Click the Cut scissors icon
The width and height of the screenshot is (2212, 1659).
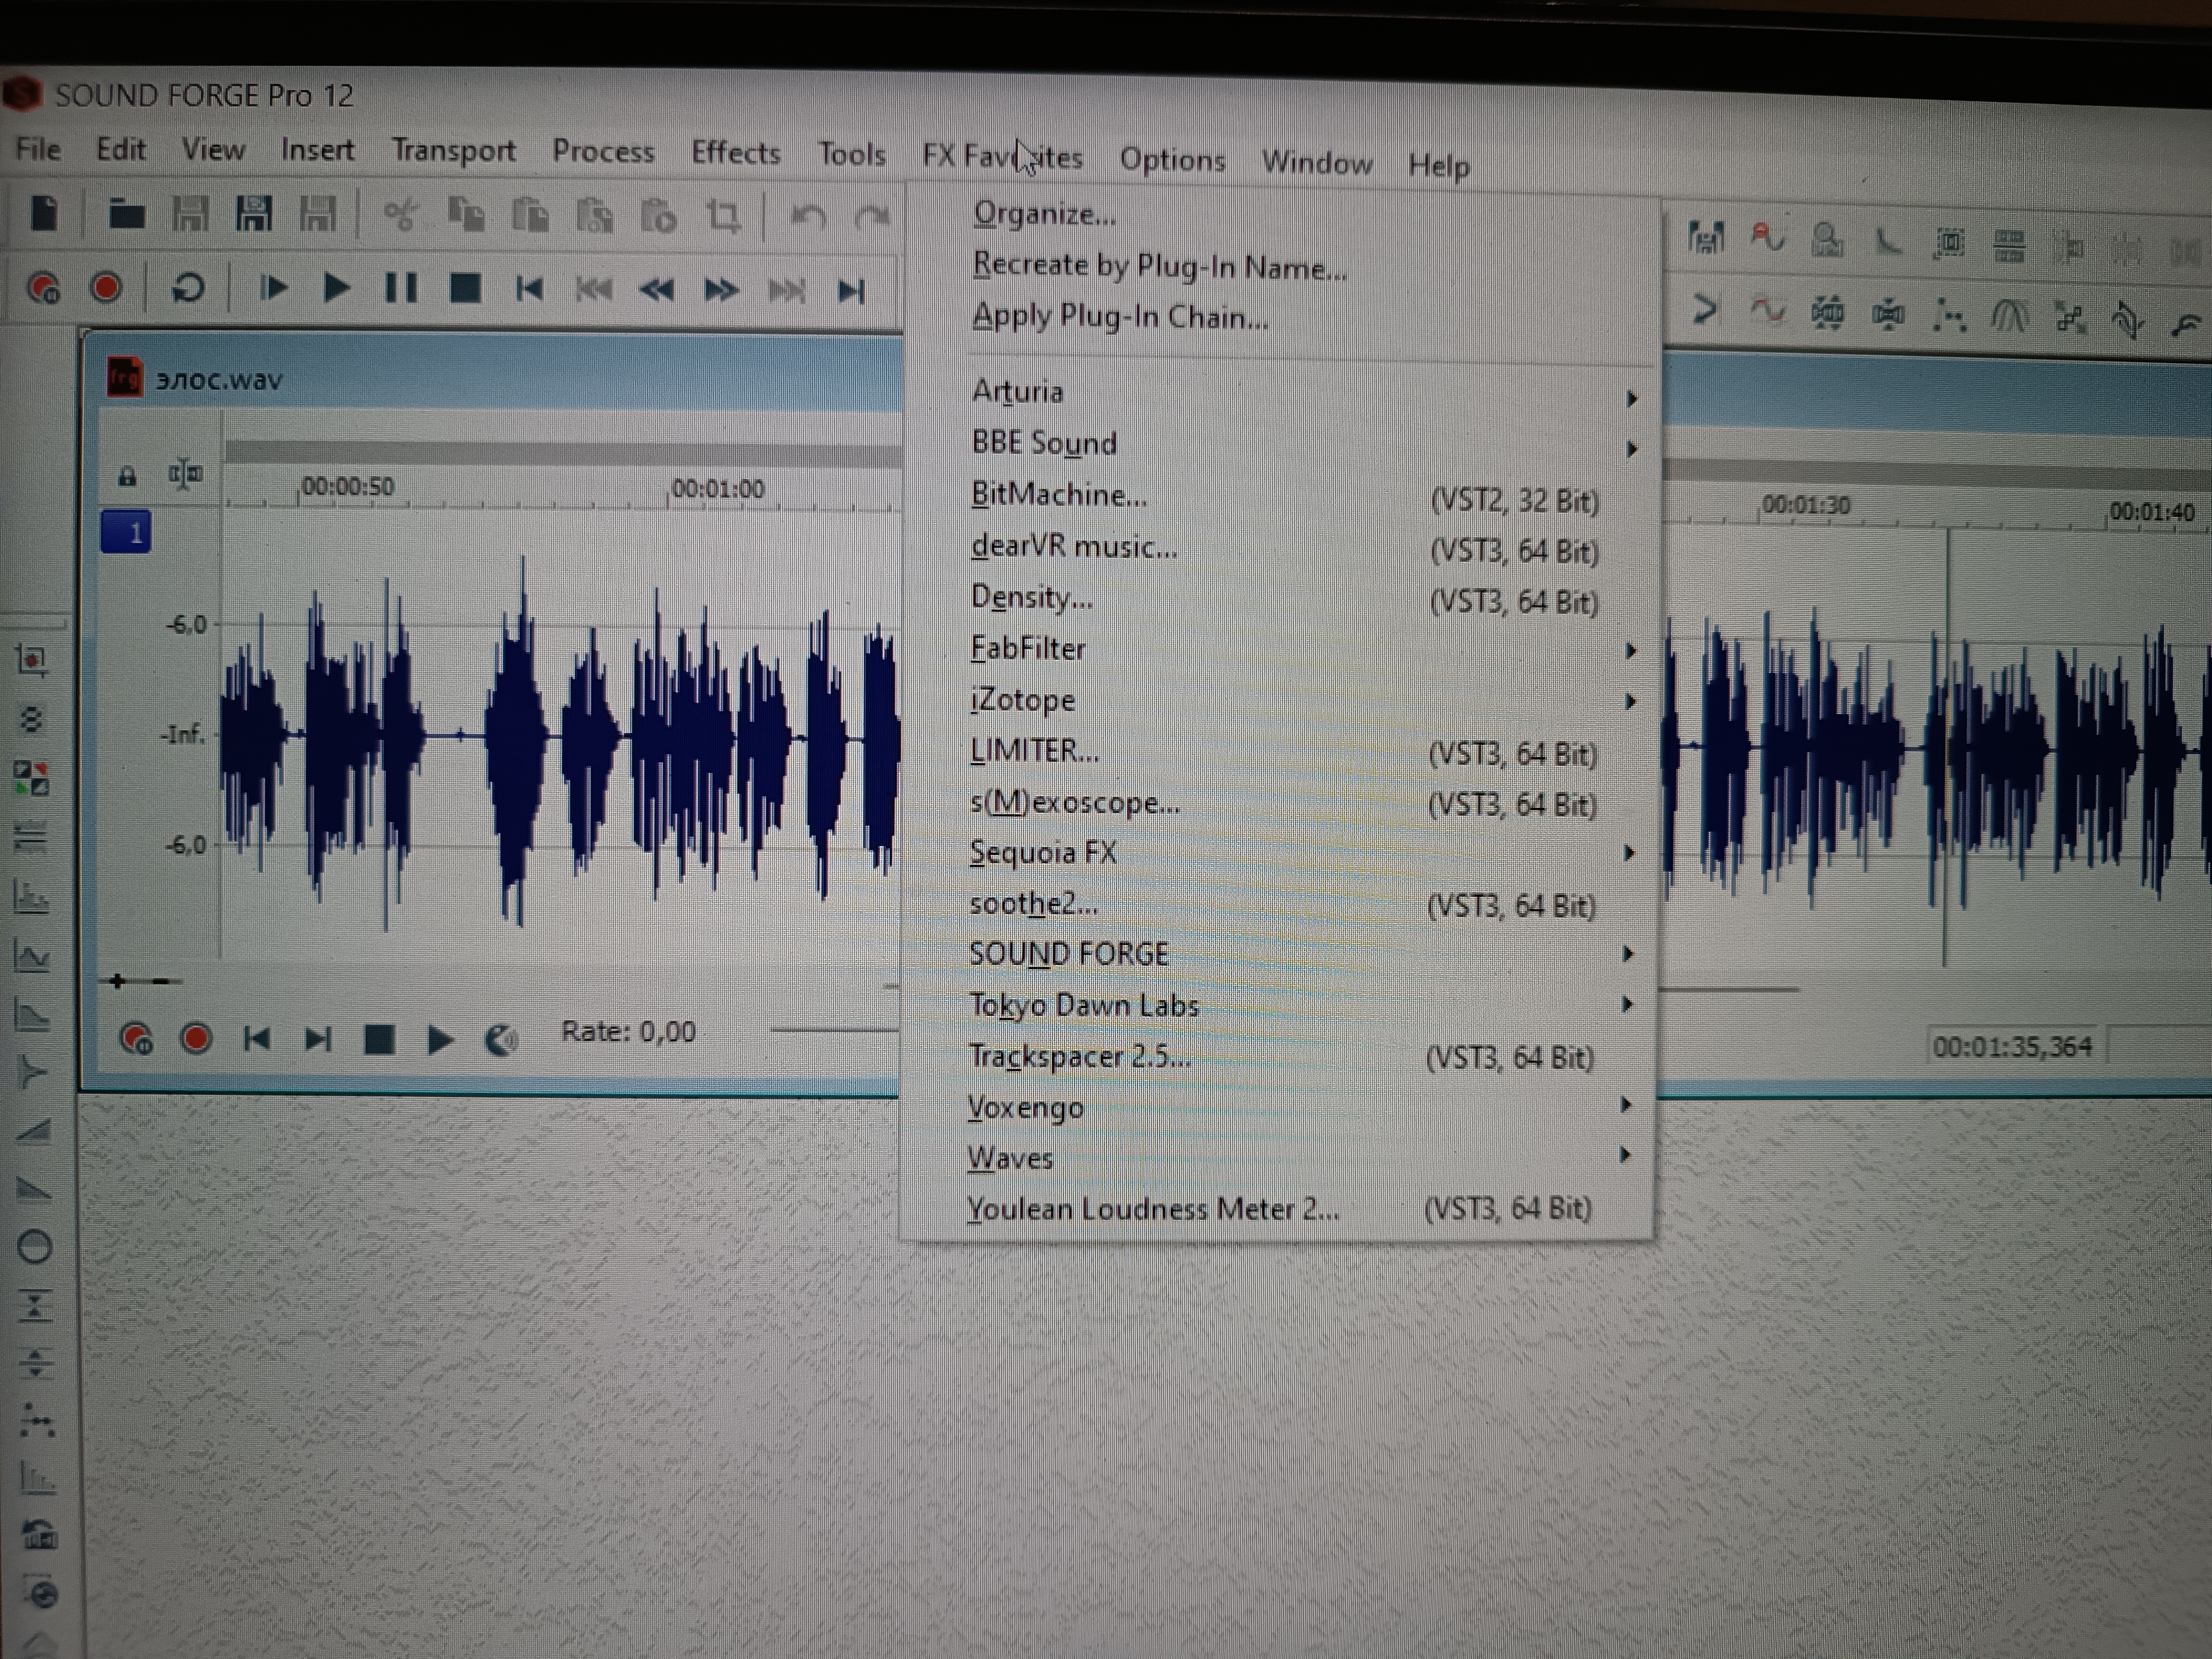pyautogui.click(x=401, y=215)
